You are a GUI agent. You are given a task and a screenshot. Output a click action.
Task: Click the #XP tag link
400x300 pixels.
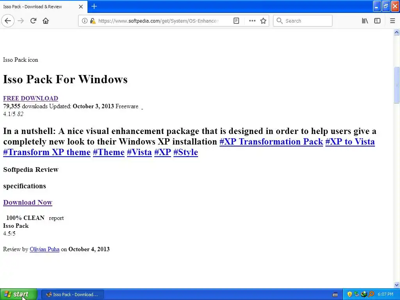click(162, 152)
